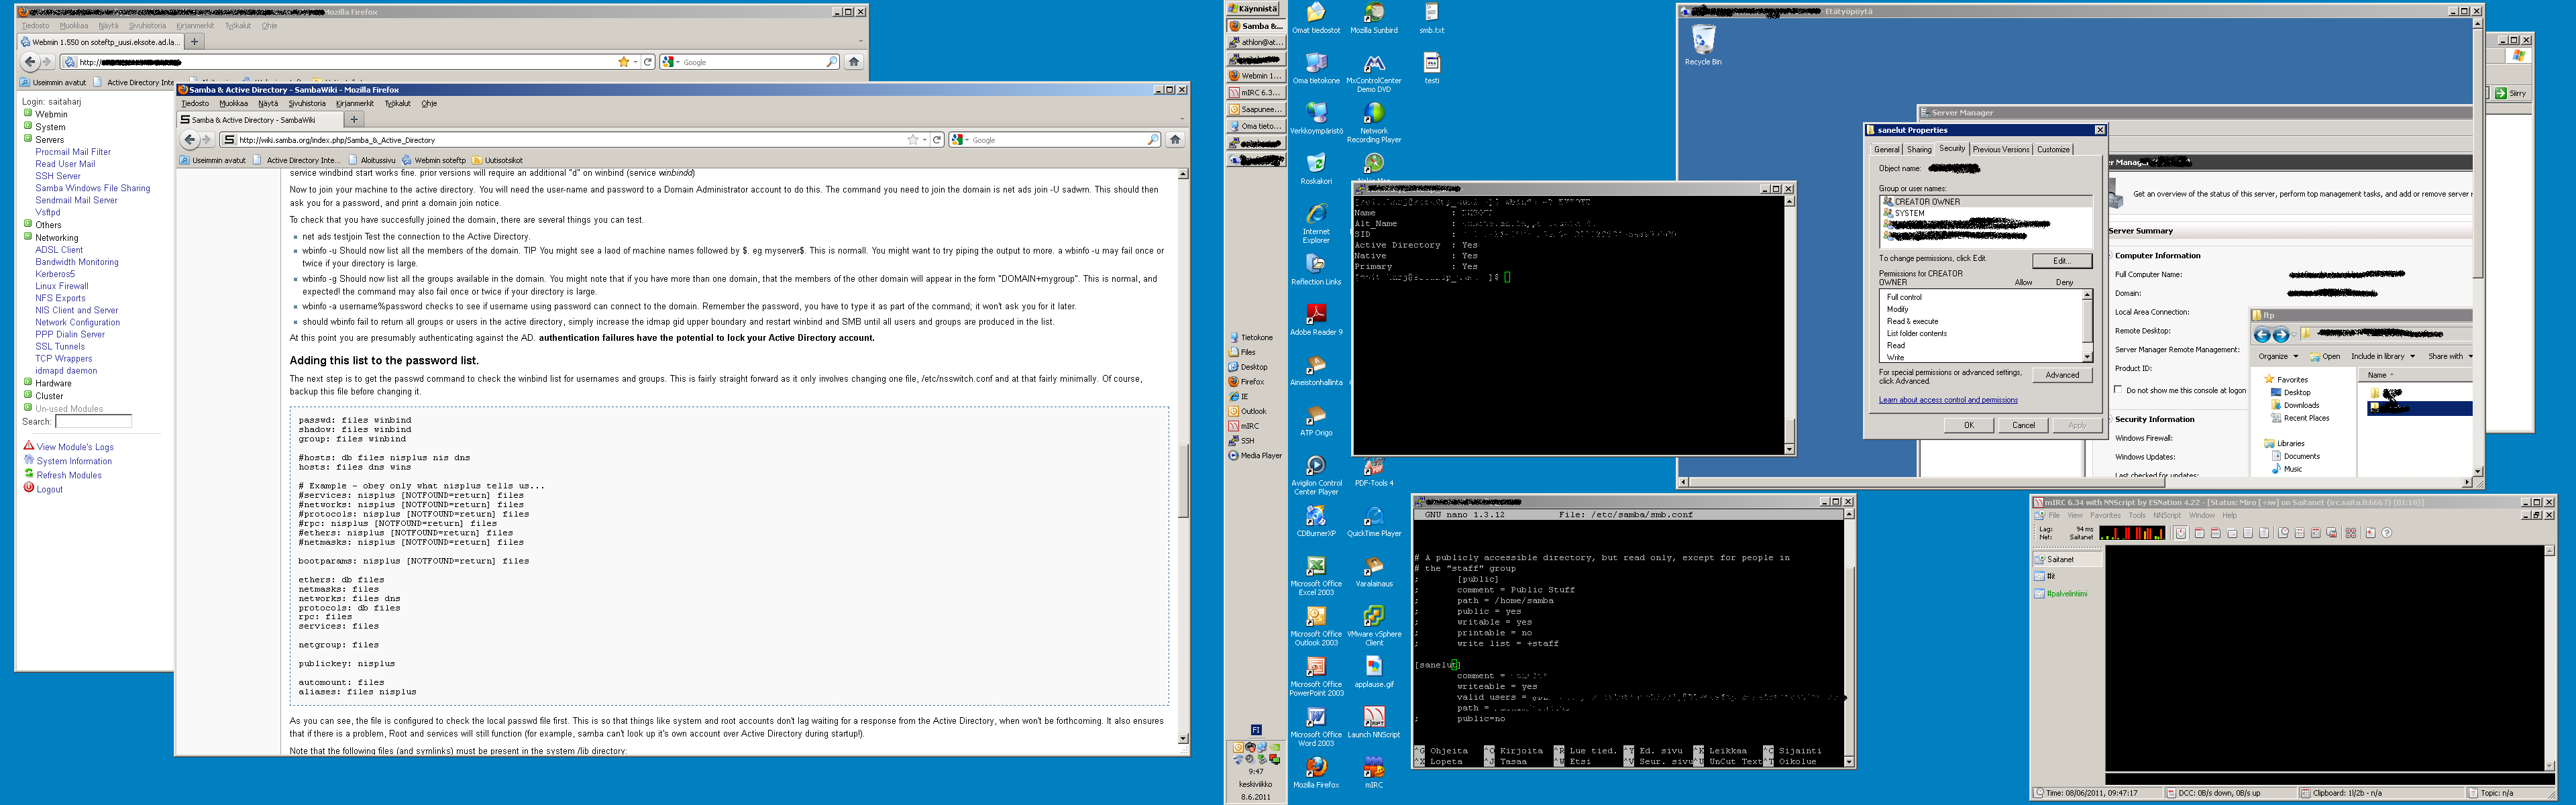Click Firefox reload button in Samba wiki window
Image resolution: width=2576 pixels, height=805 pixels.
[x=937, y=140]
